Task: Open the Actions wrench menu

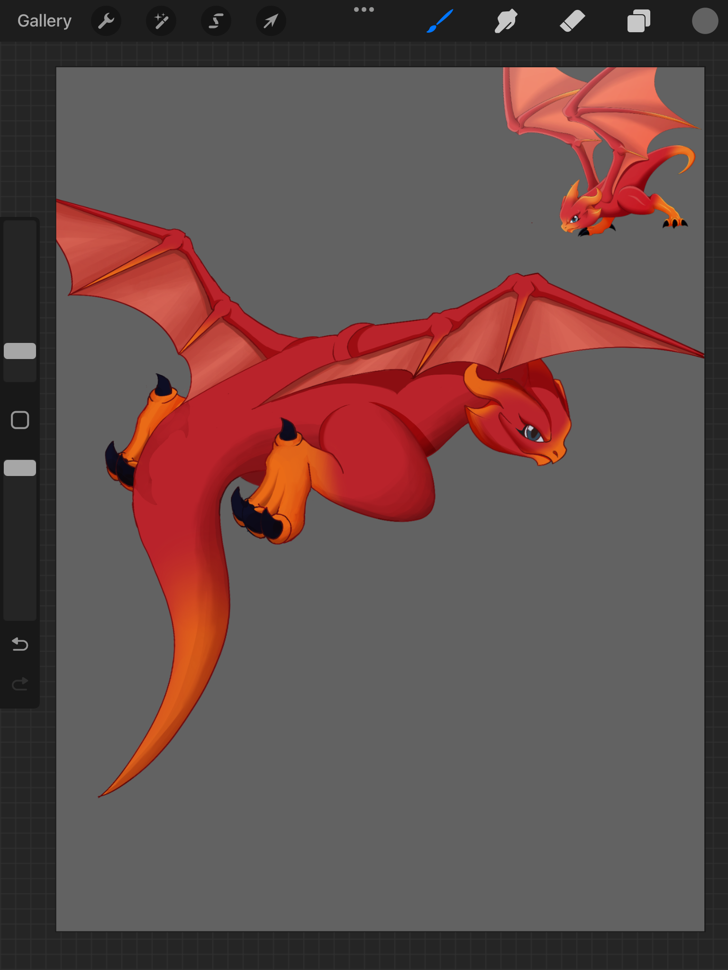Action: [x=106, y=21]
